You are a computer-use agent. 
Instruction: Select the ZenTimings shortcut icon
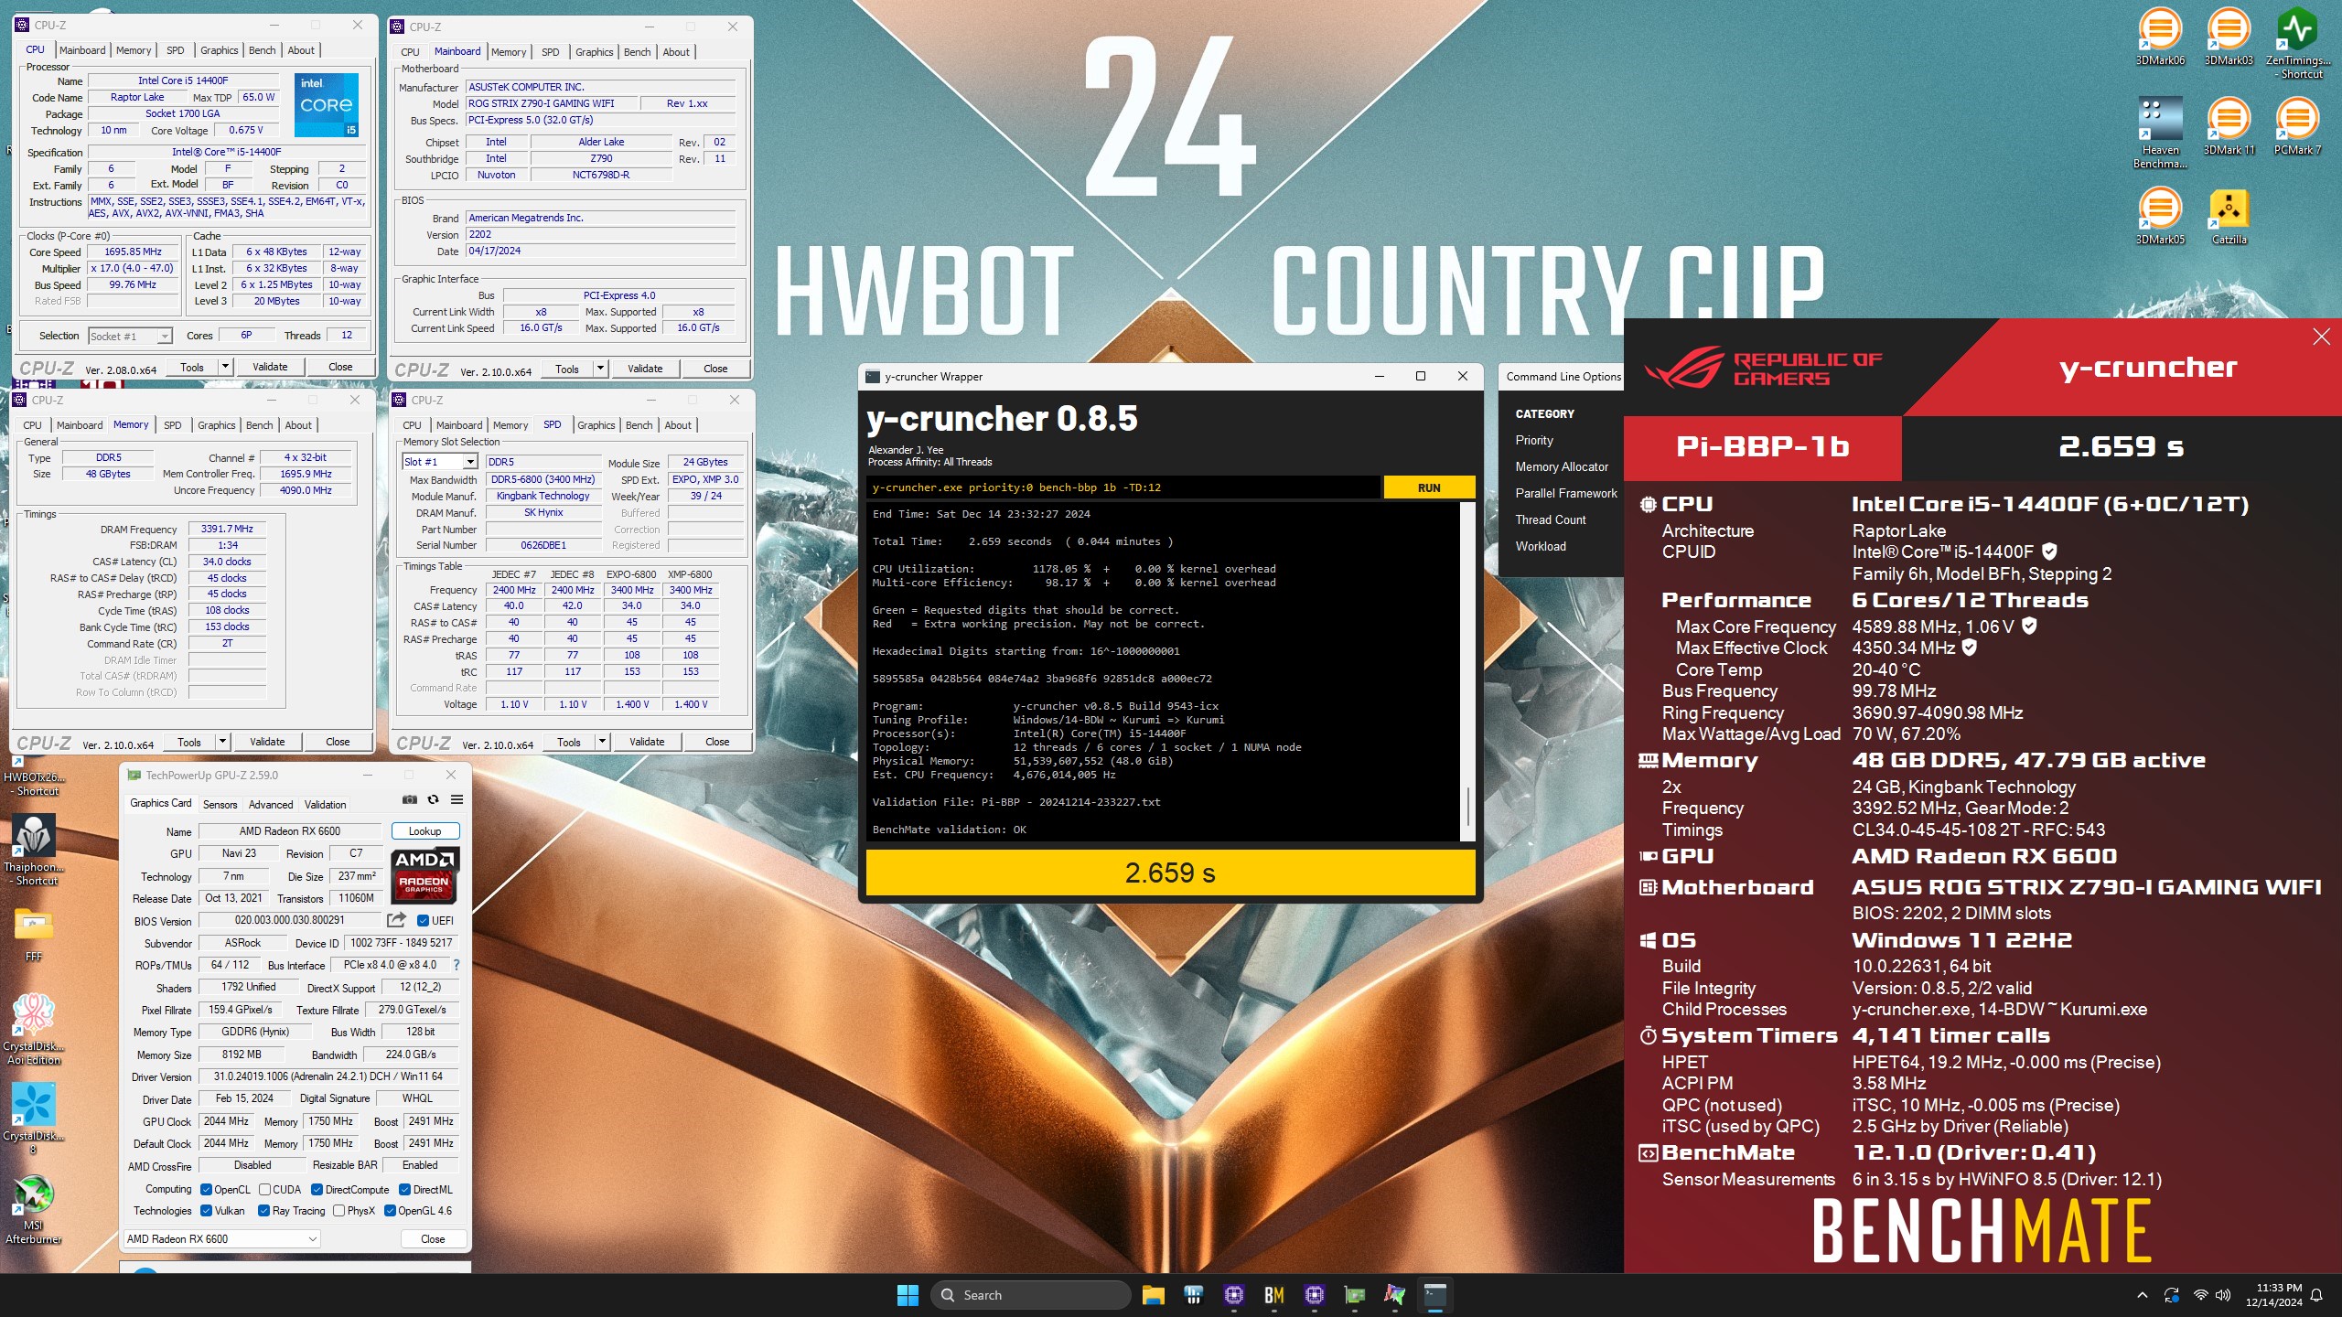tap(2297, 42)
